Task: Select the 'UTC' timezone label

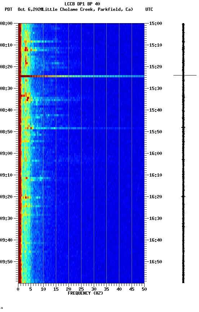Action: click(x=149, y=9)
